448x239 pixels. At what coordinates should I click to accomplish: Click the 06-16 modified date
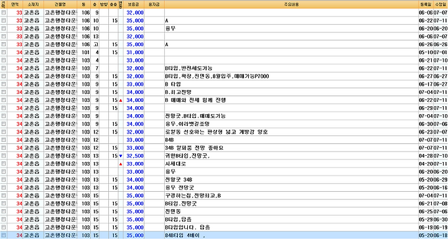pos(441,188)
